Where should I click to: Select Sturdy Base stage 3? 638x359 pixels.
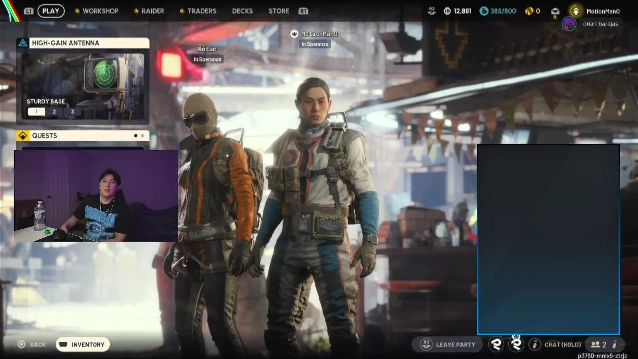point(72,112)
